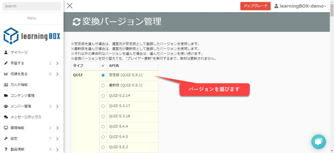Open the learningBOX-demo account dropdown

(300, 6)
